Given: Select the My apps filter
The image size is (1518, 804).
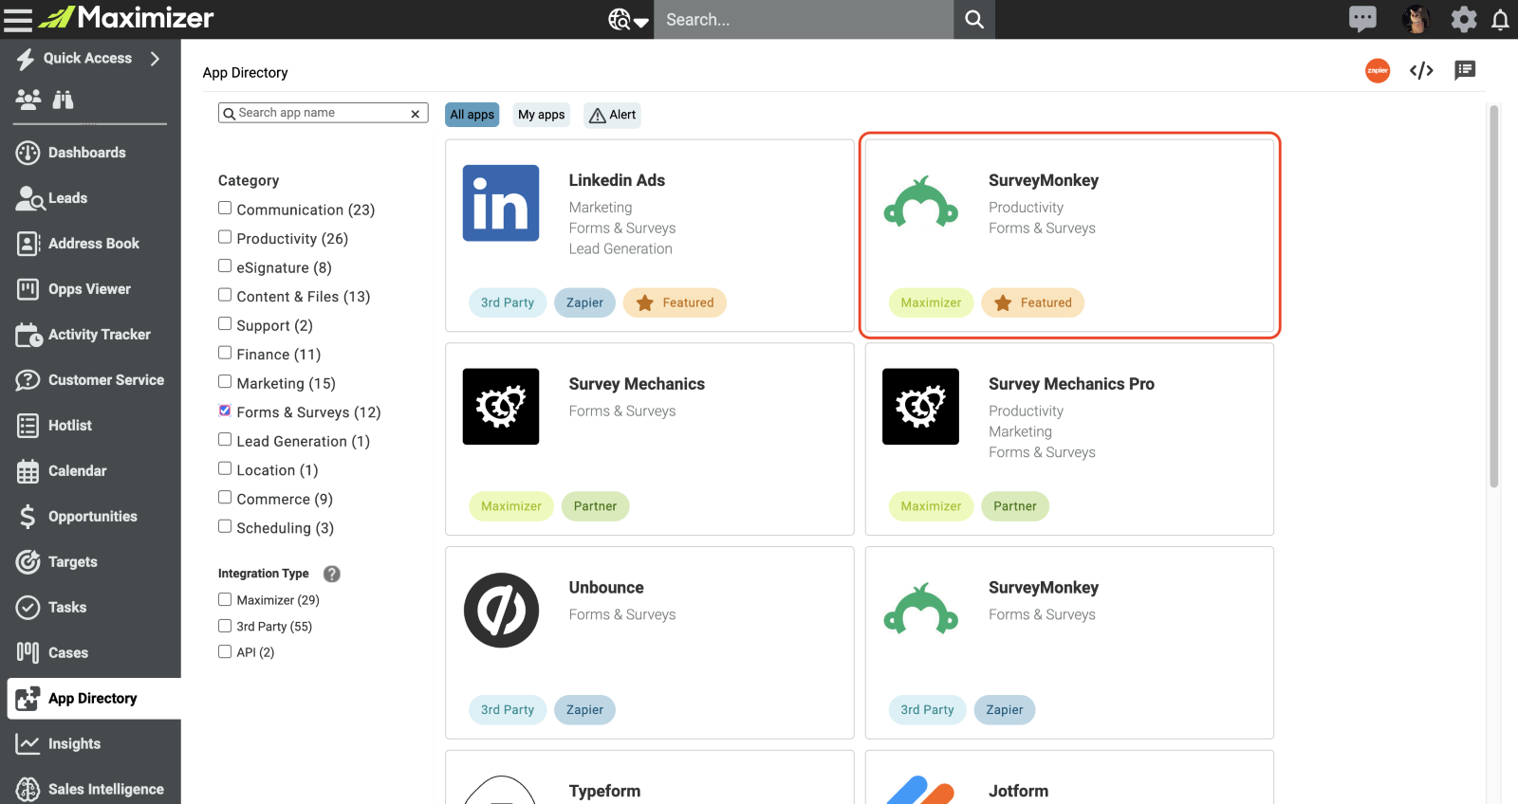Looking at the screenshot, I should [x=542, y=115].
